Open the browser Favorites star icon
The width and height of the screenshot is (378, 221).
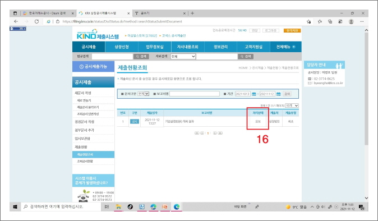[320, 21]
